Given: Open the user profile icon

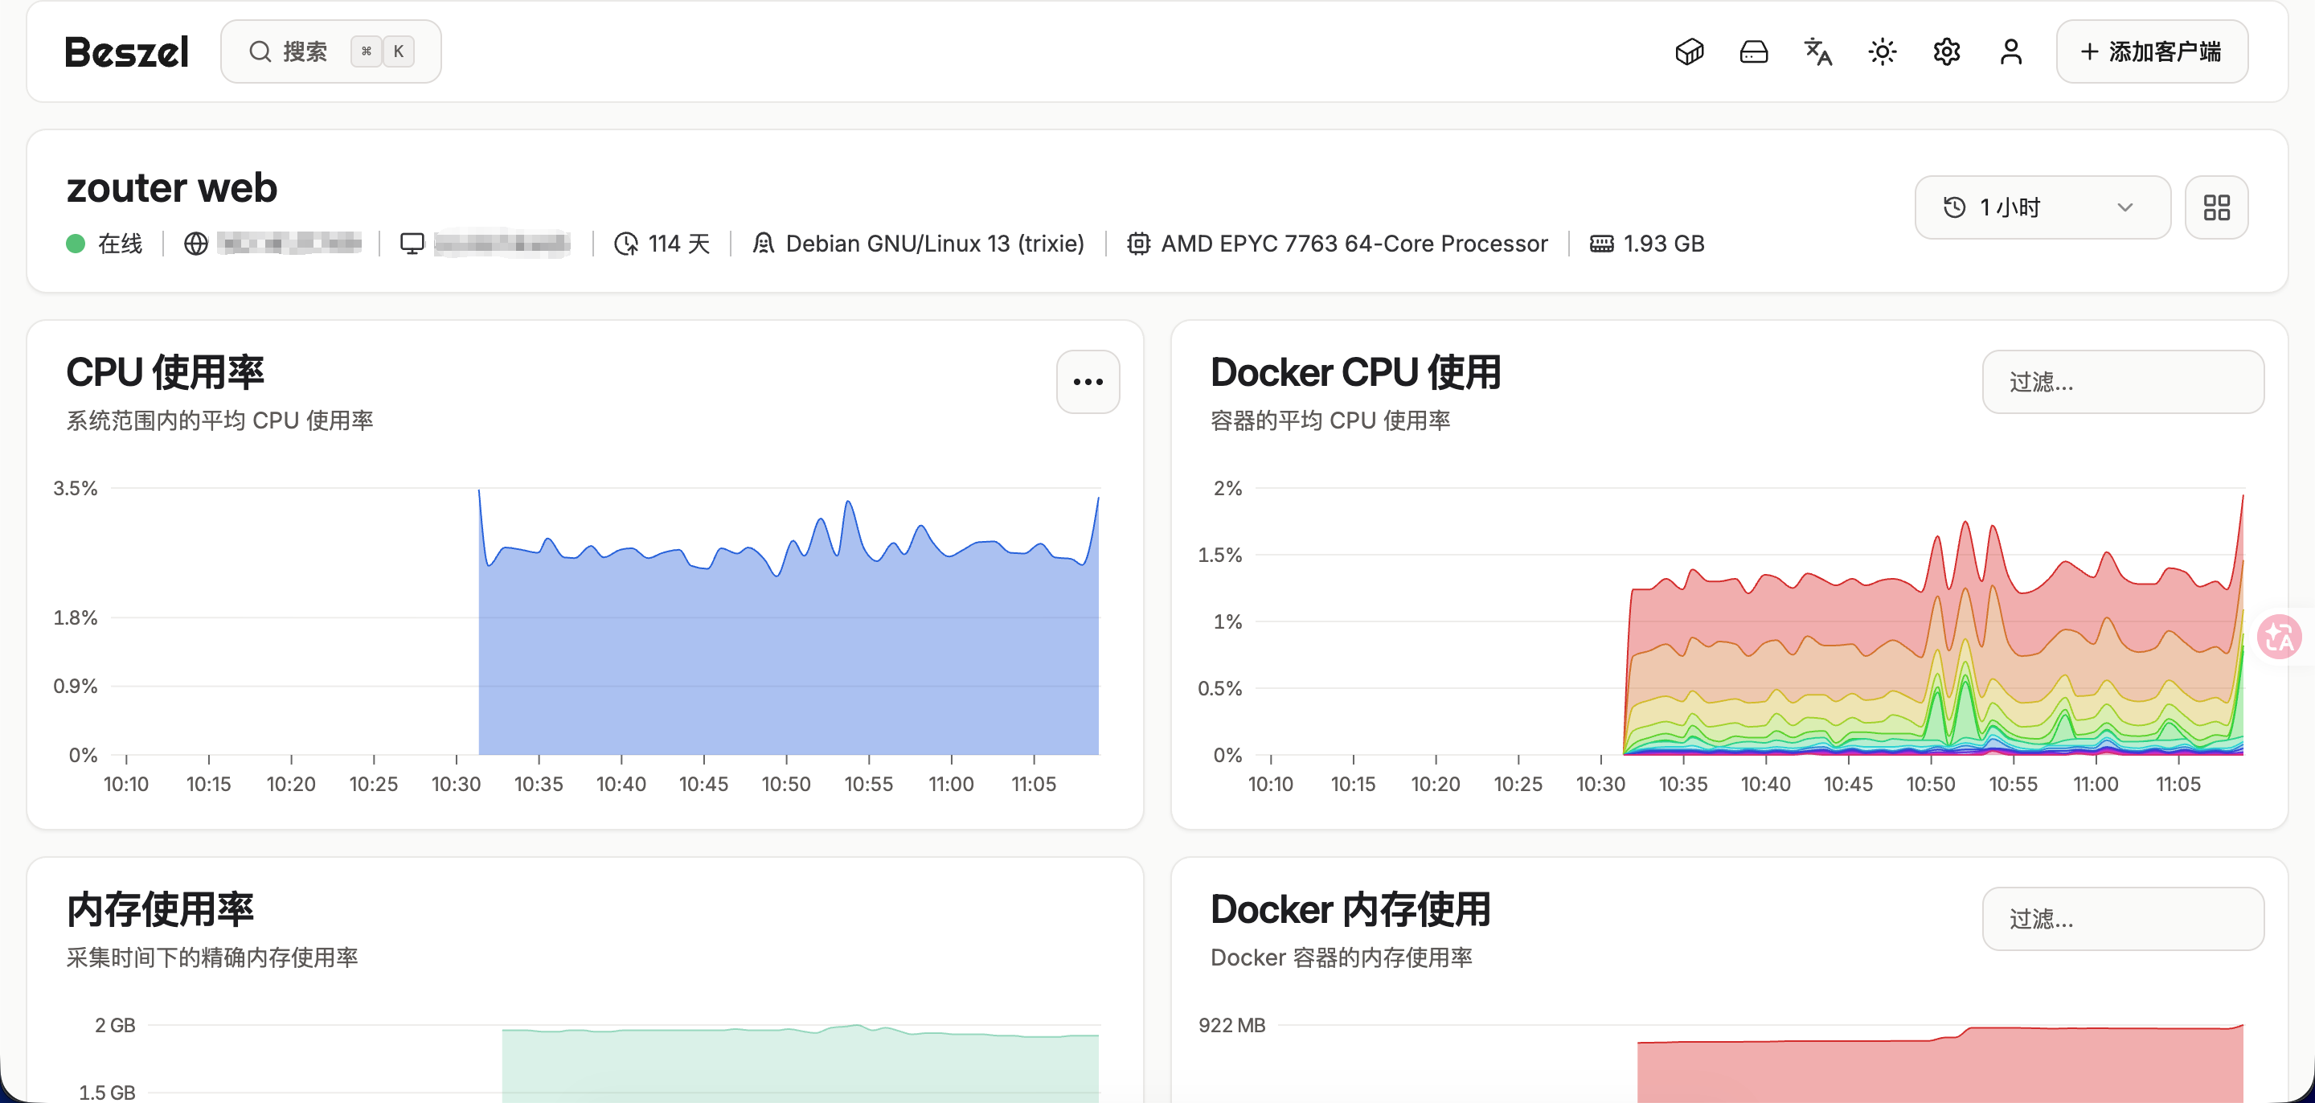Looking at the screenshot, I should tap(2011, 52).
